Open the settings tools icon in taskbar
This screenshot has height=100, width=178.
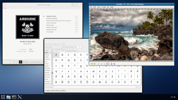click(x=20, y=97)
